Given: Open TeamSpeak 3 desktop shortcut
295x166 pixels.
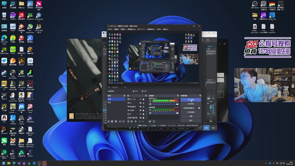Looking at the screenshot, I should (x=39, y=17).
